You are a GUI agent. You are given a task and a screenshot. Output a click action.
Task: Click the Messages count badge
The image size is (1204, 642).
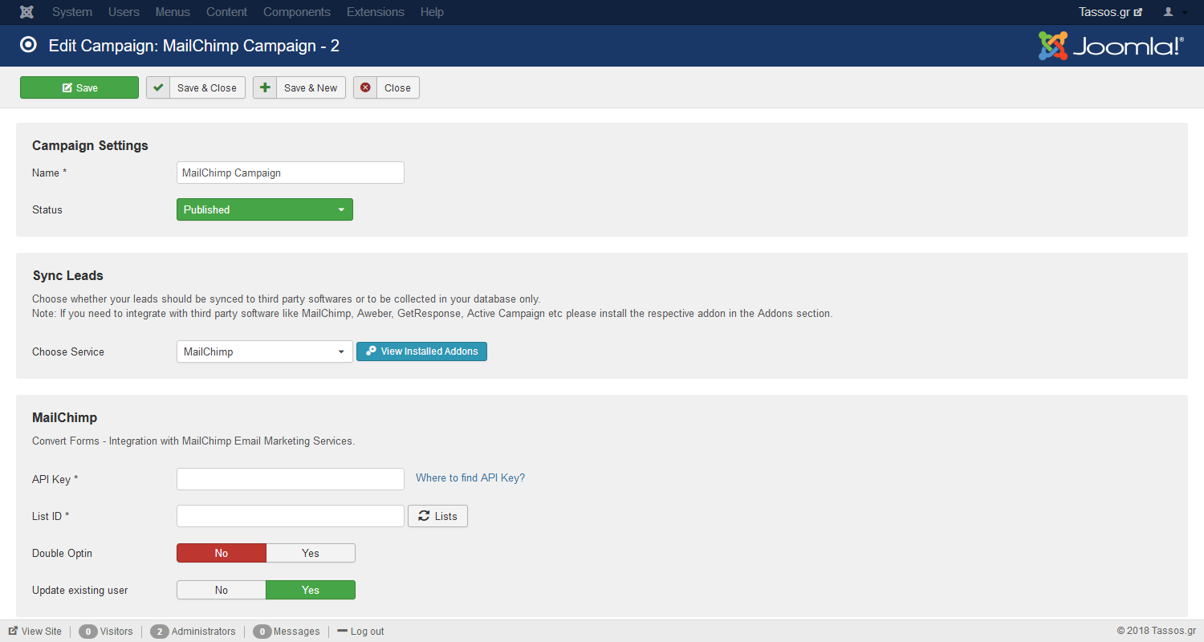click(x=262, y=632)
